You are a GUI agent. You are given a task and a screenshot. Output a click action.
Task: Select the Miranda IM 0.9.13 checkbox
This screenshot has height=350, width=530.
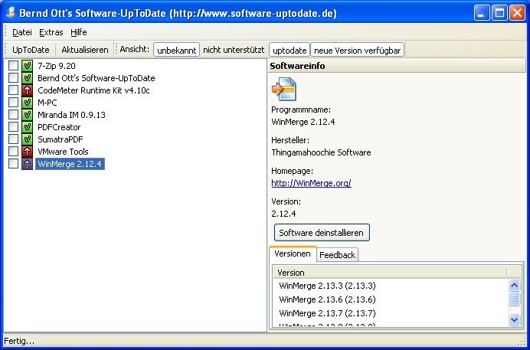point(13,115)
